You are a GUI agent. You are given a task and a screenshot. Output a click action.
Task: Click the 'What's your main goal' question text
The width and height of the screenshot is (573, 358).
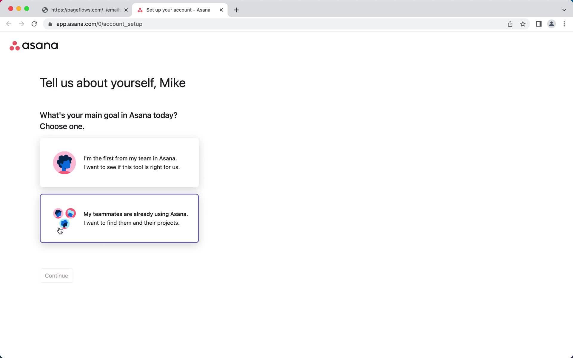(x=109, y=121)
